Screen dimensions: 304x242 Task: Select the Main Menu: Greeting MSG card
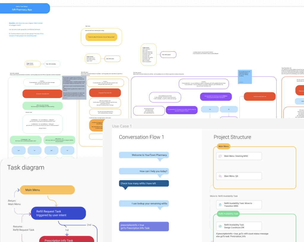[x=239, y=156]
